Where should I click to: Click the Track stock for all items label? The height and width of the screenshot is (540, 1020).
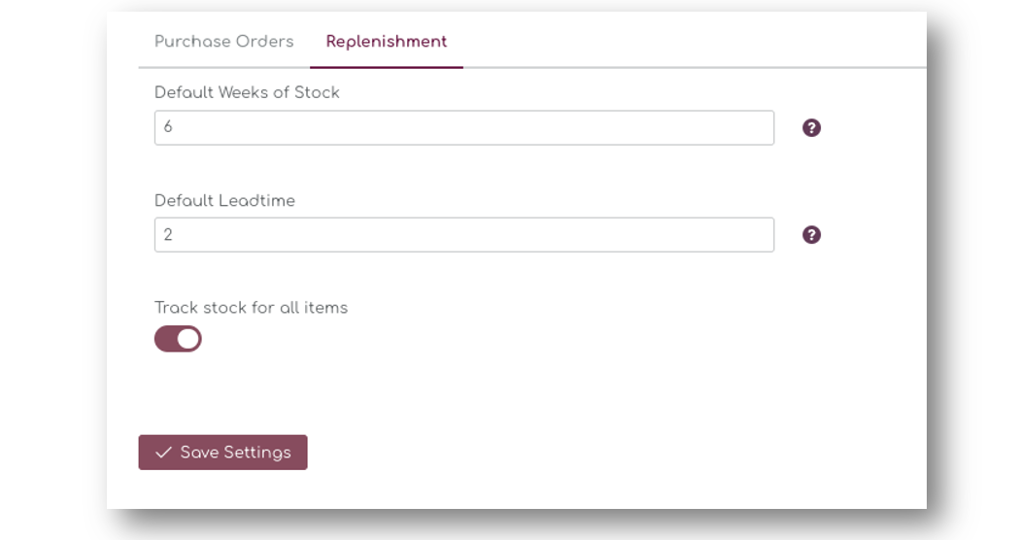[x=251, y=308]
